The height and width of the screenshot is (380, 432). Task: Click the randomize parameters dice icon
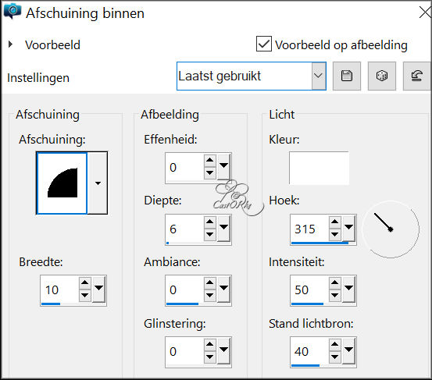pos(382,76)
